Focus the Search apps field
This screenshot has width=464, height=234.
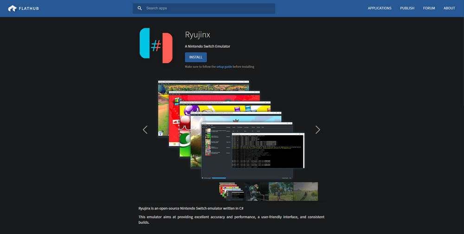[x=204, y=8]
